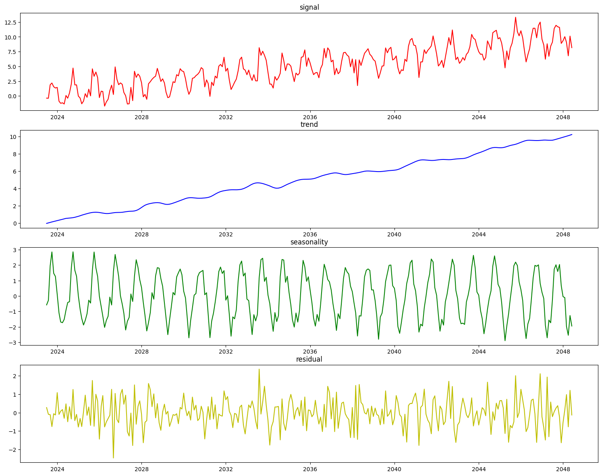Image resolution: width=602 pixels, height=476 pixels.
Task: Select the −1 y-axis label on residual plot
Action: (x=12, y=432)
